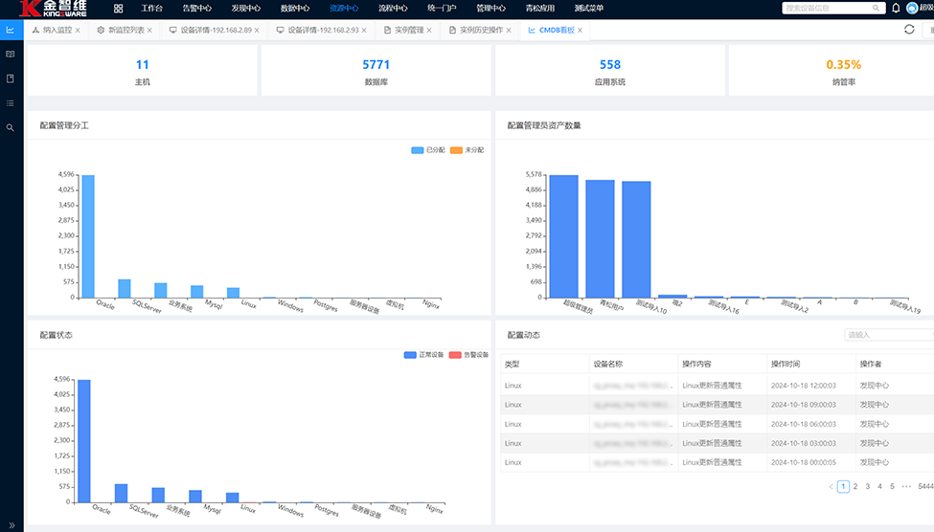Open the 告警中心 menu

[196, 9]
